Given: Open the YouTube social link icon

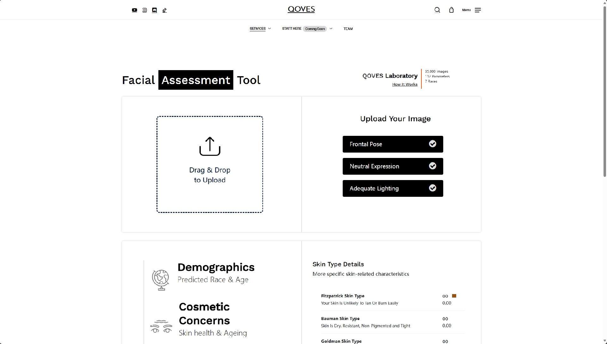Looking at the screenshot, I should pos(134,10).
